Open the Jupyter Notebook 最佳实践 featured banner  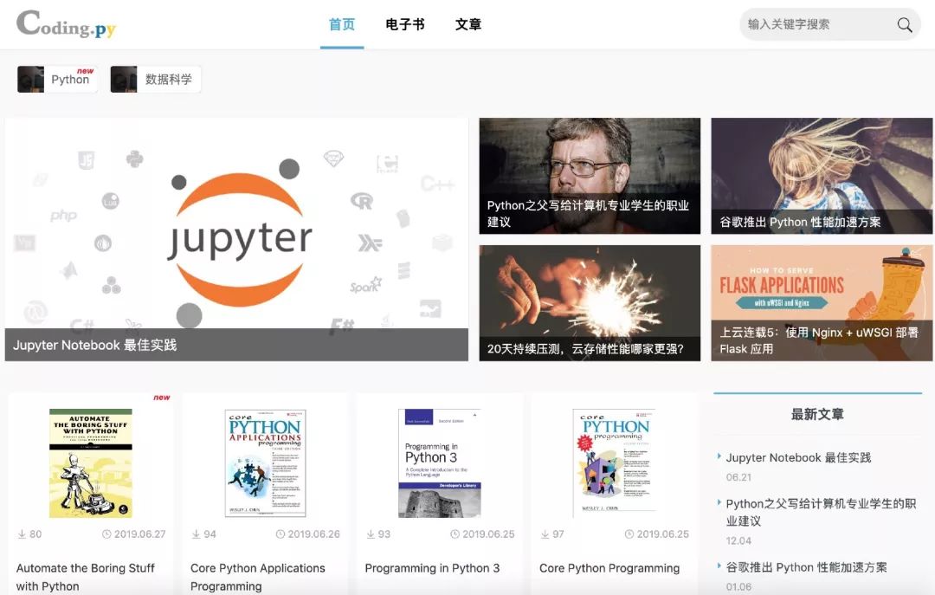pos(236,239)
